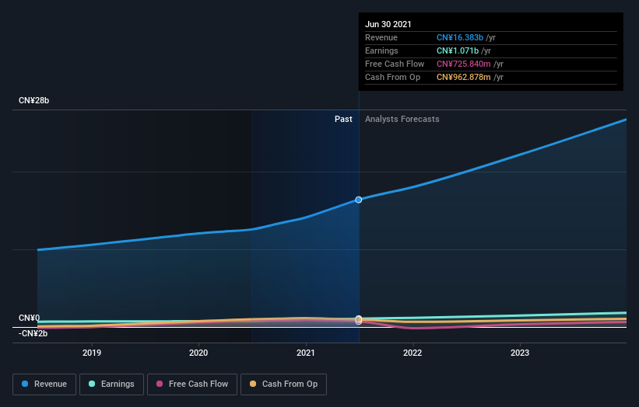Image resolution: width=639 pixels, height=407 pixels.
Task: Toggle the Revenue legend button
Action: (x=44, y=384)
